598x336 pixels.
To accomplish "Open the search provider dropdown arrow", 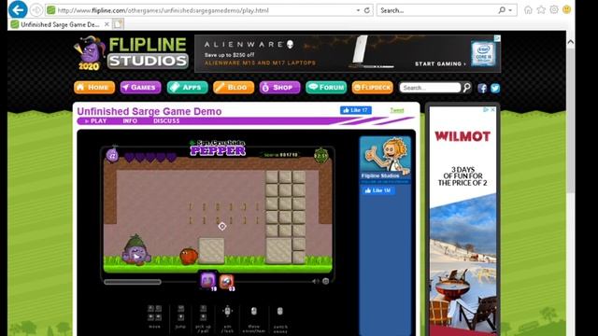I will pos(510,10).
